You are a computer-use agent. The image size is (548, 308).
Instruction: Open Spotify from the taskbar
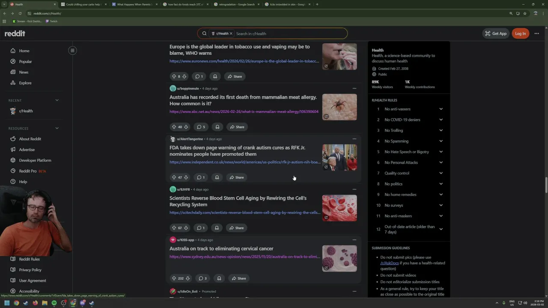pos(54,303)
